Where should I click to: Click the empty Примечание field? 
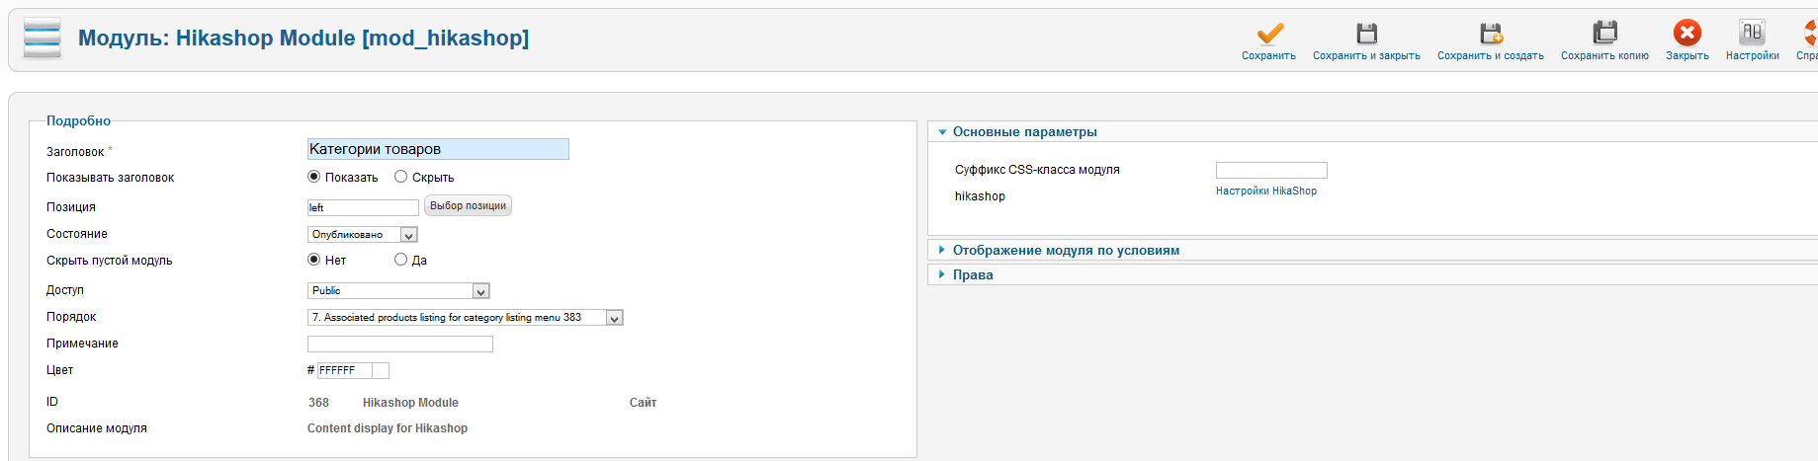(x=400, y=344)
